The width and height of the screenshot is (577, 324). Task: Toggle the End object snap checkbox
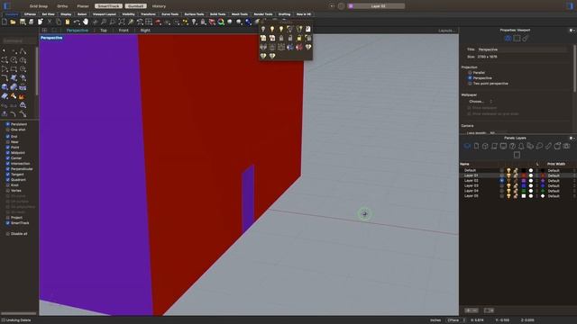click(8, 136)
